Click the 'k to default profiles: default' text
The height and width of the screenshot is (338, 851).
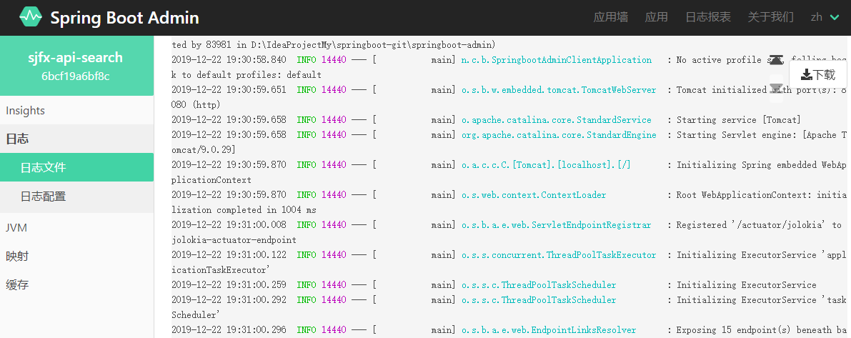[247, 75]
